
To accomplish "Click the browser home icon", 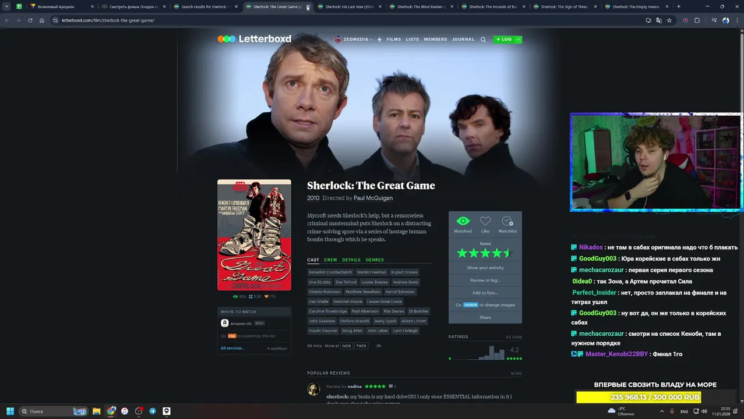I will coord(42,20).
